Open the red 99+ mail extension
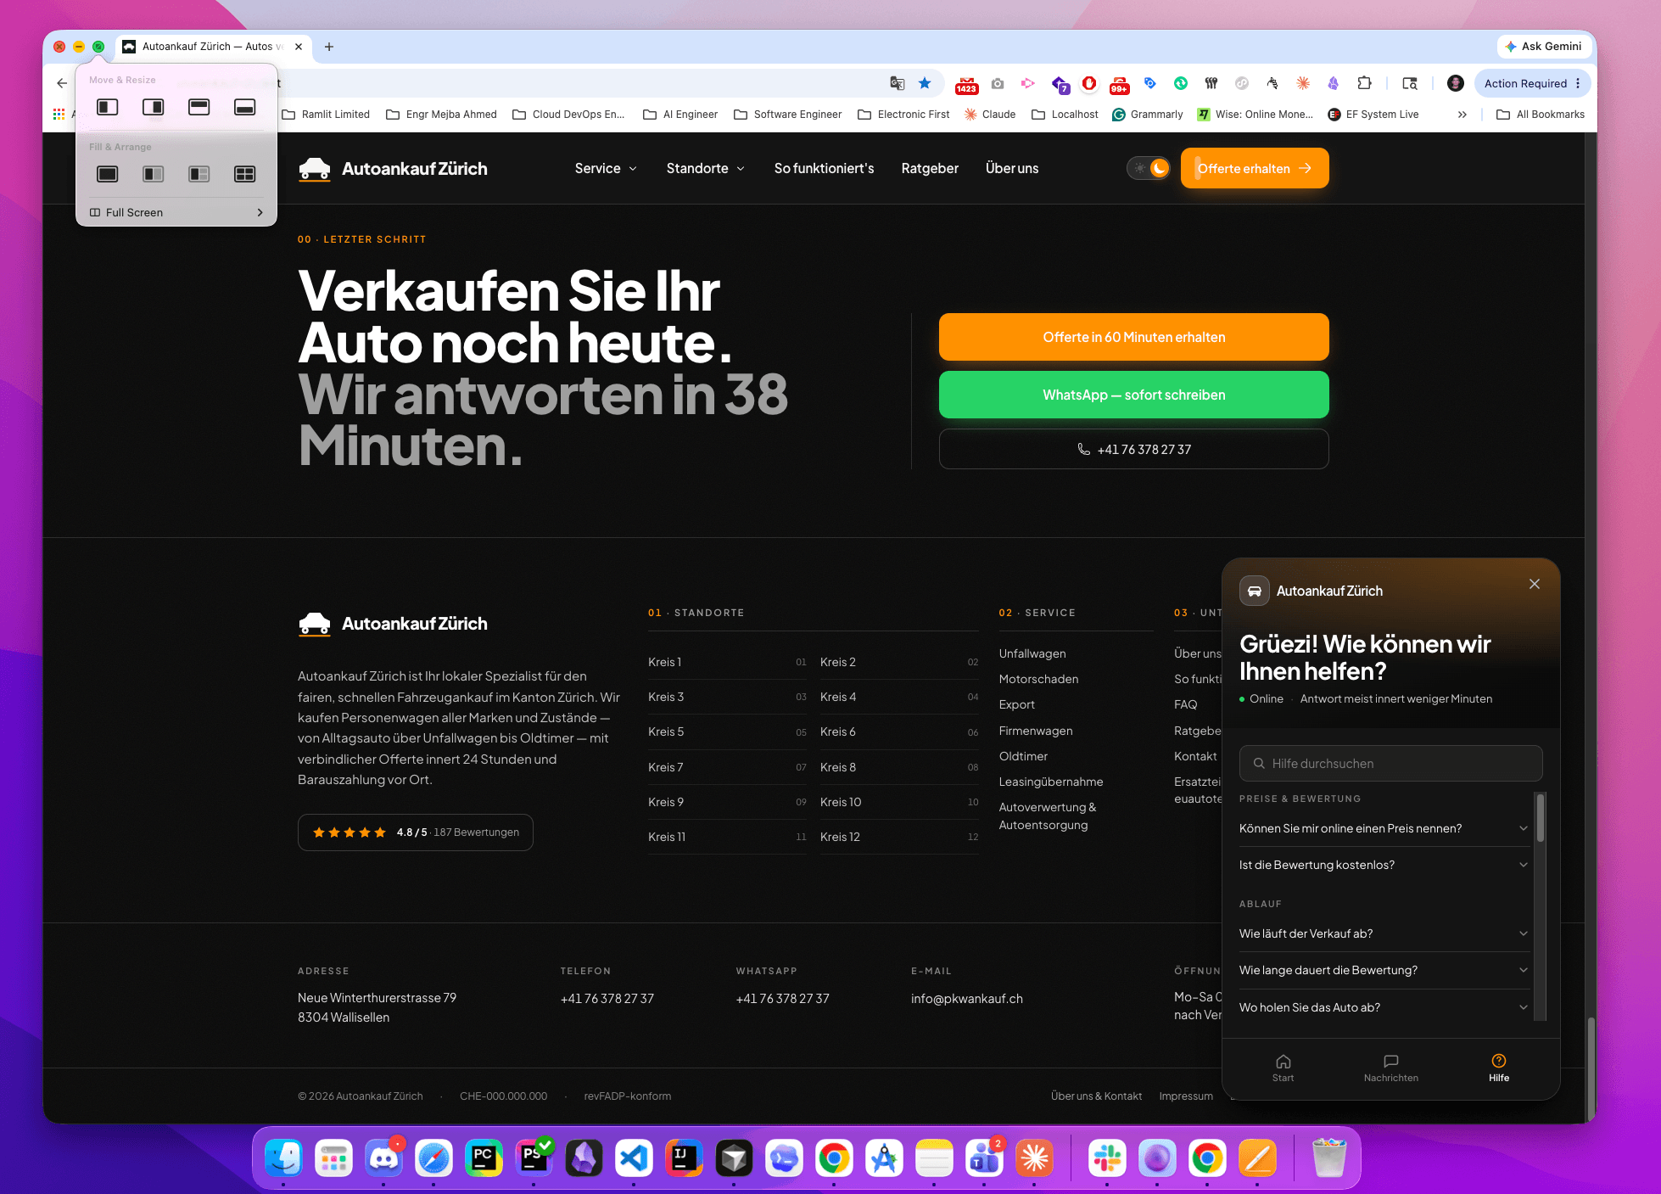This screenshot has height=1194, width=1661. coord(1120,84)
